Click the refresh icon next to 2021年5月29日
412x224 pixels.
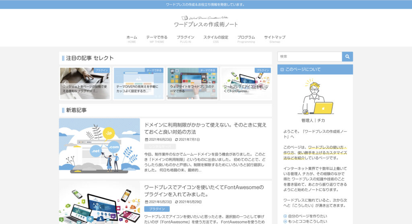click(x=176, y=202)
